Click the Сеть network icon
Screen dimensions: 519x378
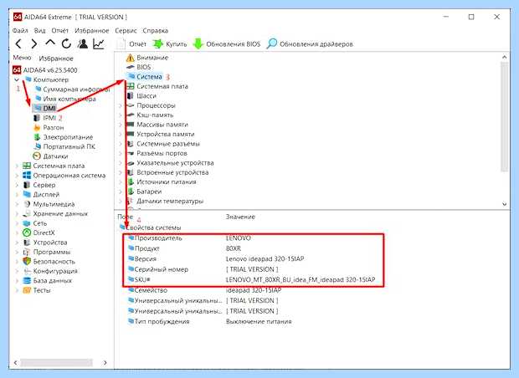27,223
